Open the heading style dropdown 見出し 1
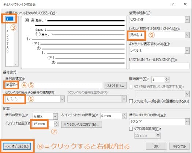 (x=159, y=35)
